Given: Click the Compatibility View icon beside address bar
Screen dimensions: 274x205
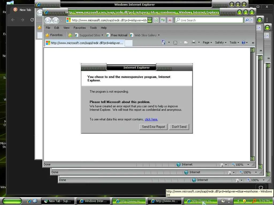Looking at the screenshot, I should pos(156,20).
